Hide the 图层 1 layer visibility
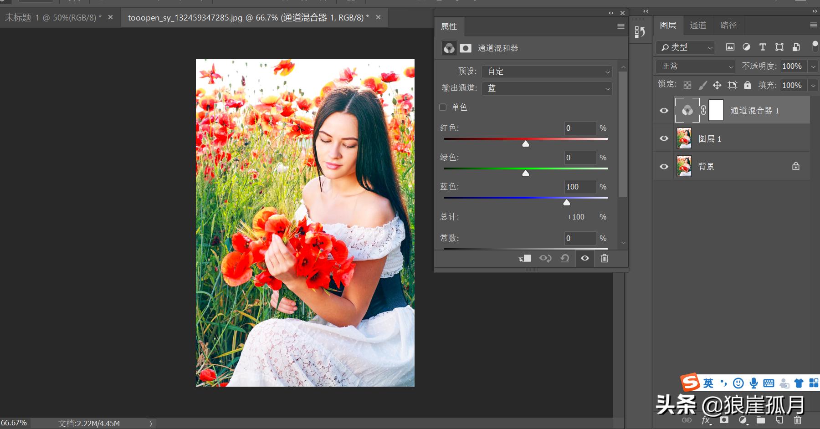Viewport: 820px width, 429px height. point(664,138)
